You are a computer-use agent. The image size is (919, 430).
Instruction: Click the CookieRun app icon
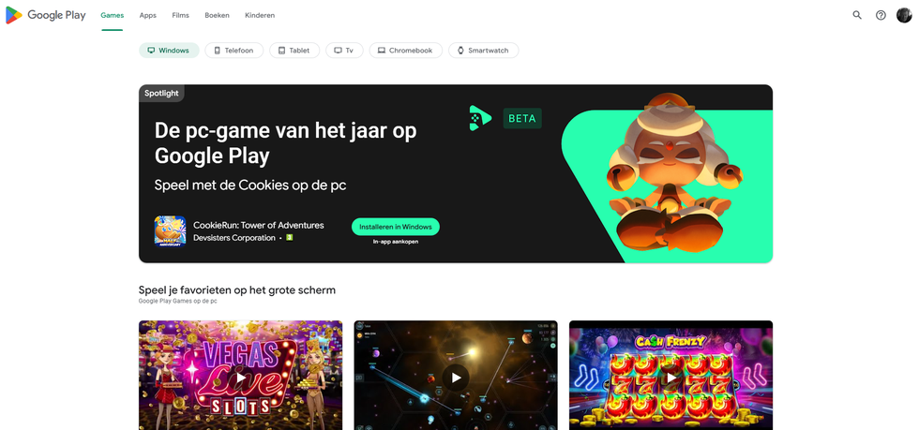(170, 231)
